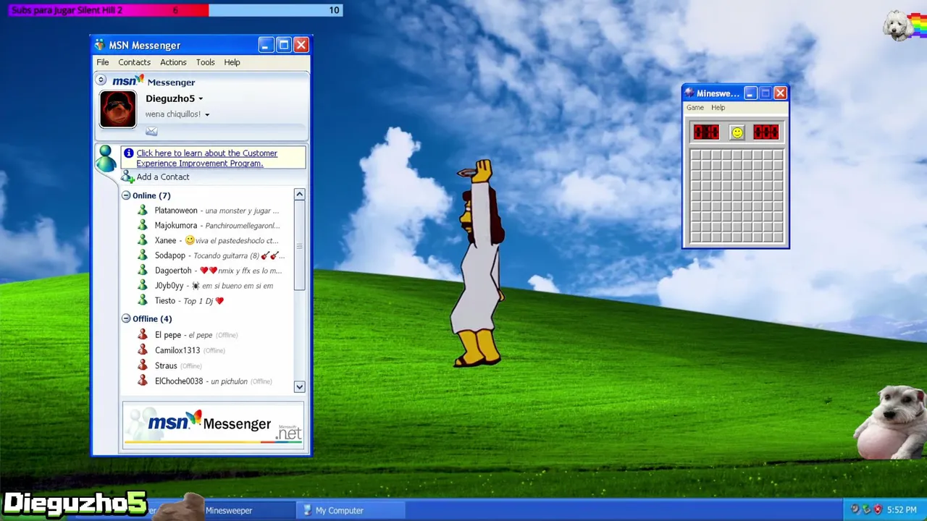
Task: Open the Contacts menu in MSN Messenger
Action: click(x=135, y=62)
